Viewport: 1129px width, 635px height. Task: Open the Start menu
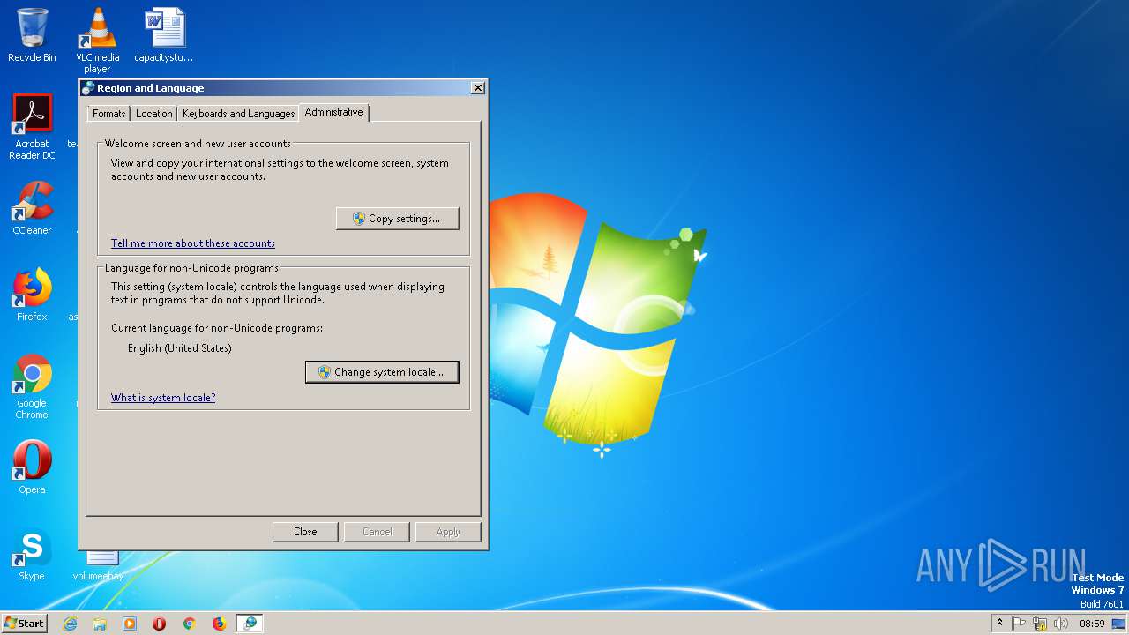pyautogui.click(x=25, y=624)
